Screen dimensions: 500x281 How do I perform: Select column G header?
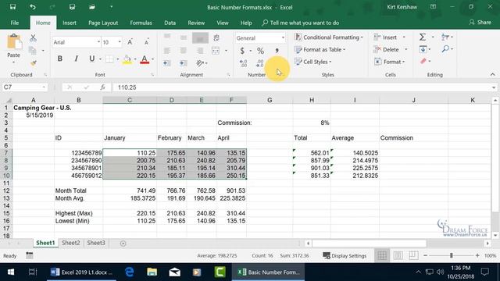[x=270, y=100]
